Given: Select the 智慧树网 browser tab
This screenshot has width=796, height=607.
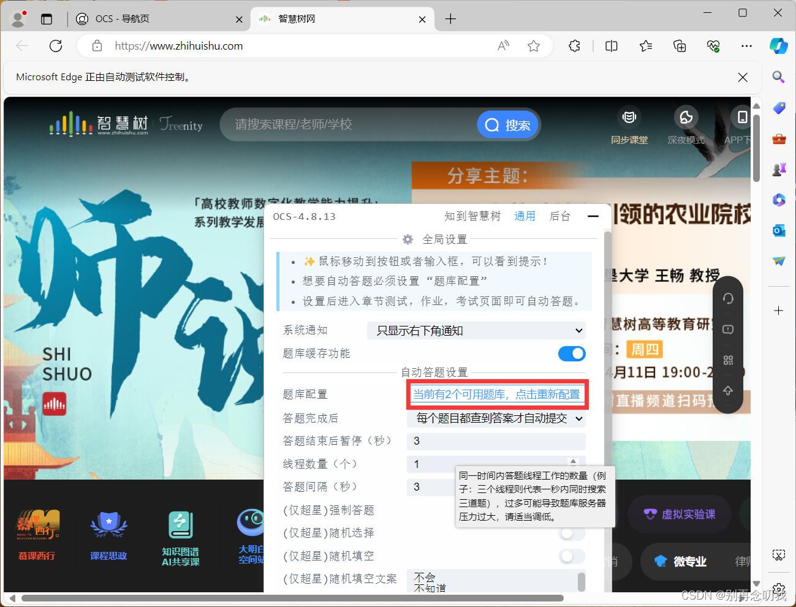Looking at the screenshot, I should click(343, 19).
